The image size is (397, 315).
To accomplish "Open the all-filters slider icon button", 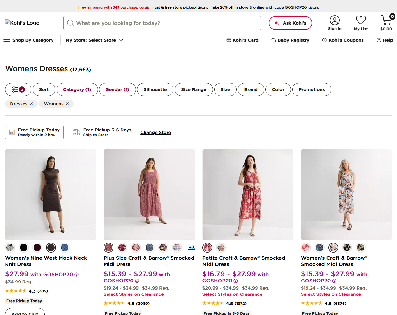I will click(x=18, y=89).
